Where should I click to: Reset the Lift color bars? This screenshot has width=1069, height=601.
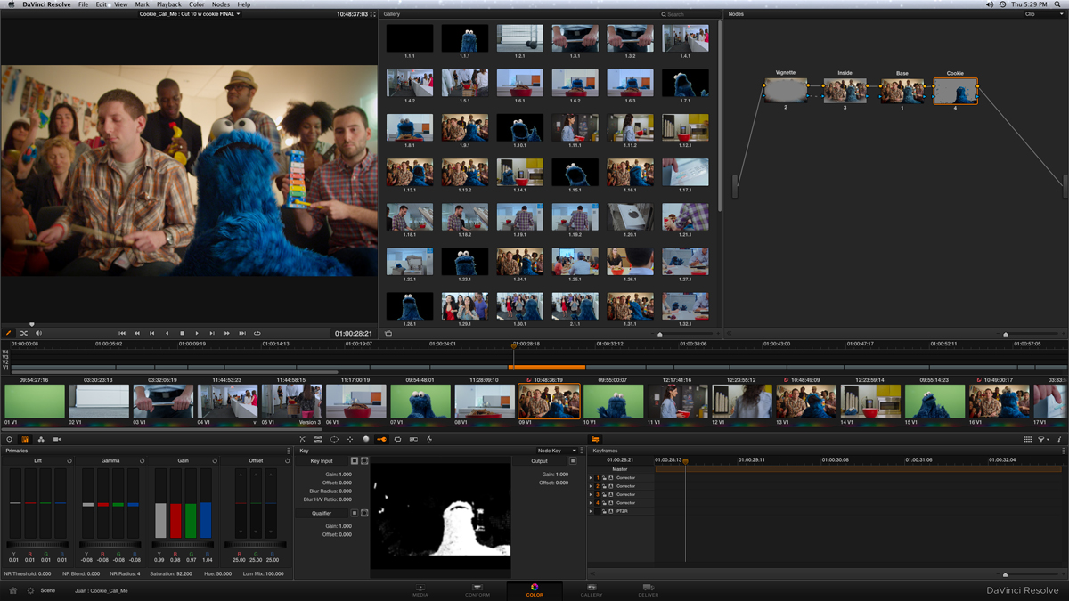pos(69,460)
